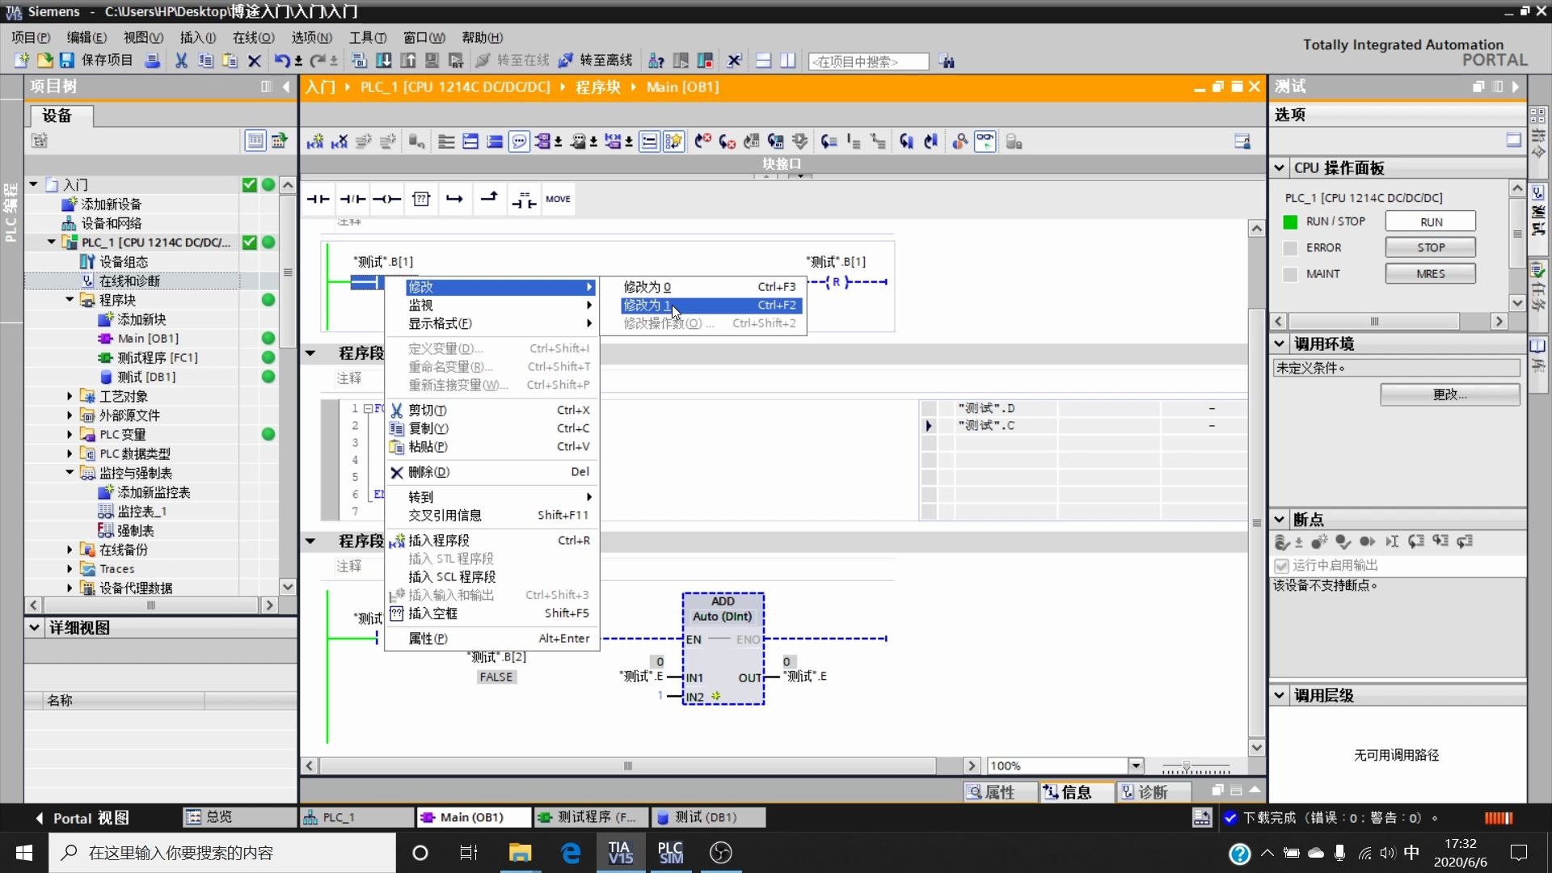Screen dimensions: 1552x873
Task: Toggle favorites display star icon
Action: (673, 142)
